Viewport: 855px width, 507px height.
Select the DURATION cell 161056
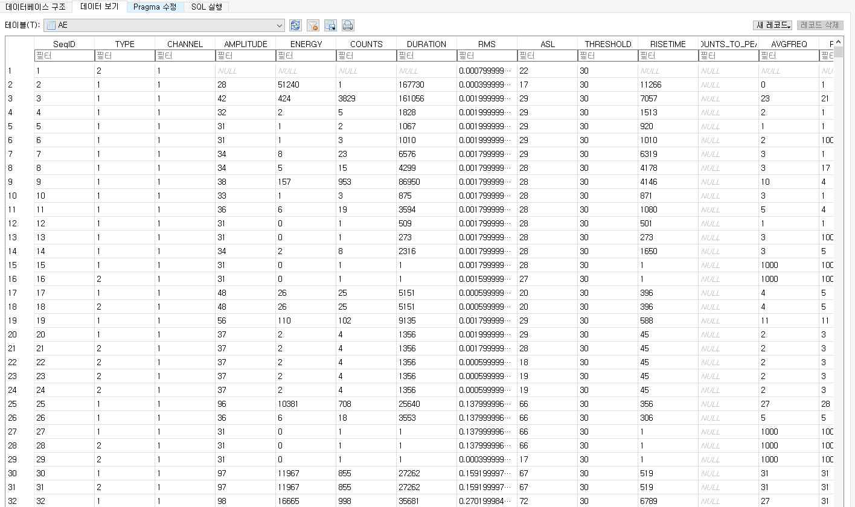click(426, 98)
